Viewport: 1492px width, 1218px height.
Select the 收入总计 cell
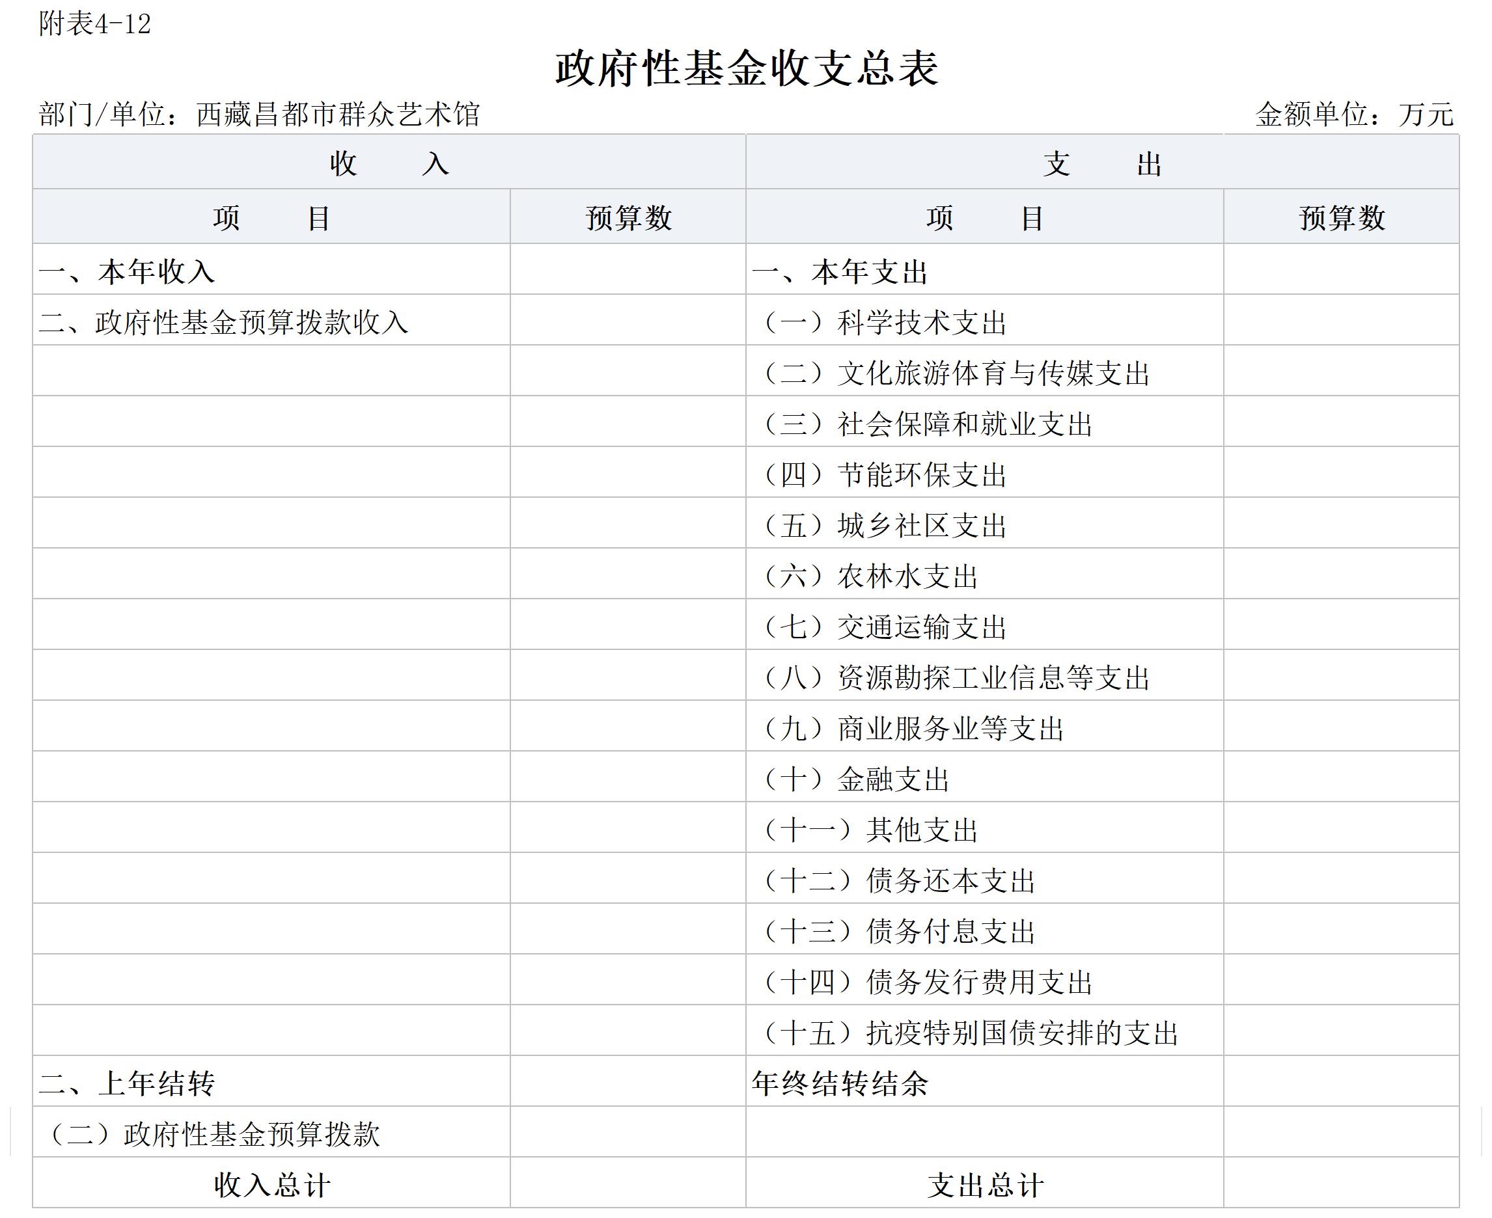[x=271, y=1185]
